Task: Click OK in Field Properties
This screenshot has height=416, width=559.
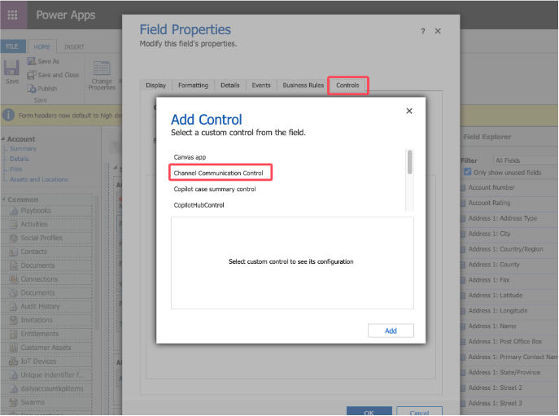Action: pyautogui.click(x=369, y=411)
